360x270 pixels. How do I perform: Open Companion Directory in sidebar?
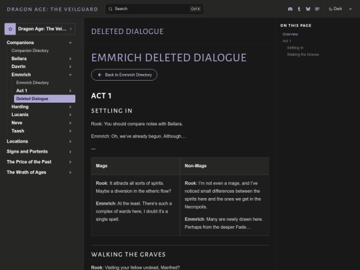pyautogui.click(x=30, y=51)
